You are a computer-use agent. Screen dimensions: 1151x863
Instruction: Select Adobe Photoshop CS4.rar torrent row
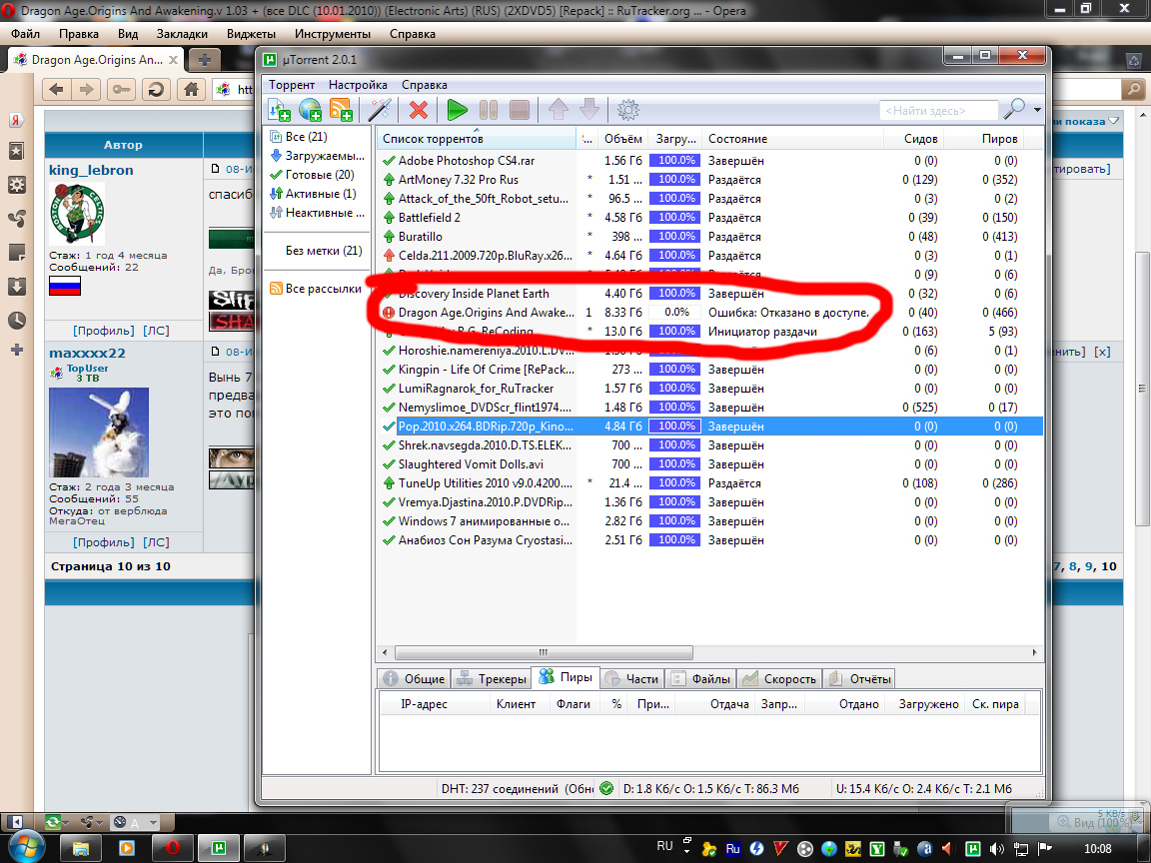pos(709,161)
